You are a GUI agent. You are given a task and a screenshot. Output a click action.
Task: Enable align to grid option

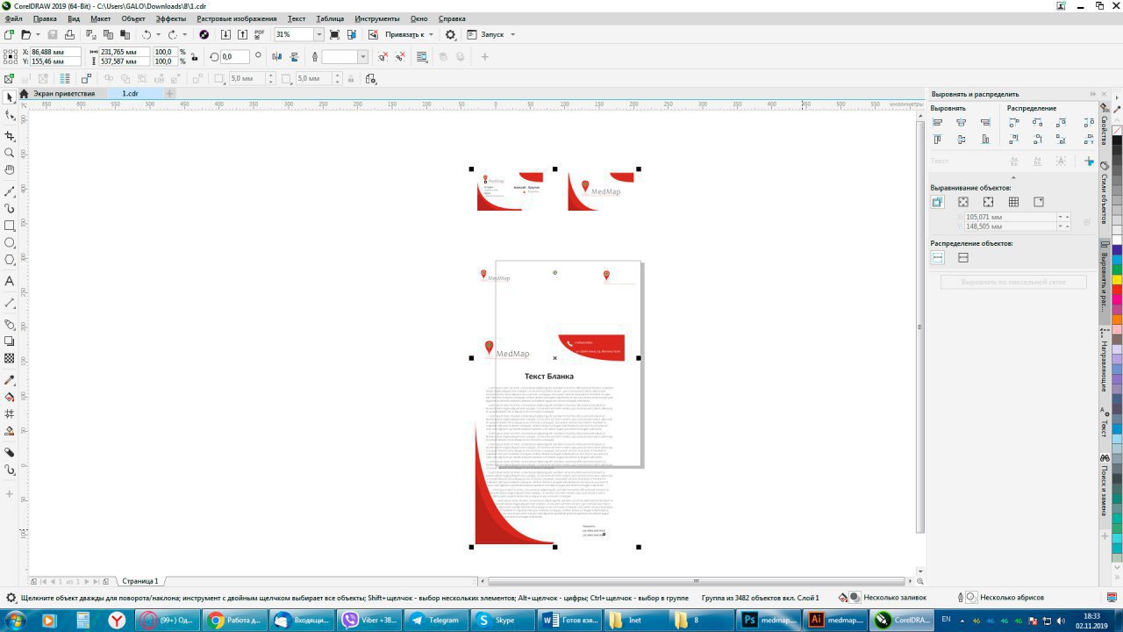click(x=1013, y=202)
